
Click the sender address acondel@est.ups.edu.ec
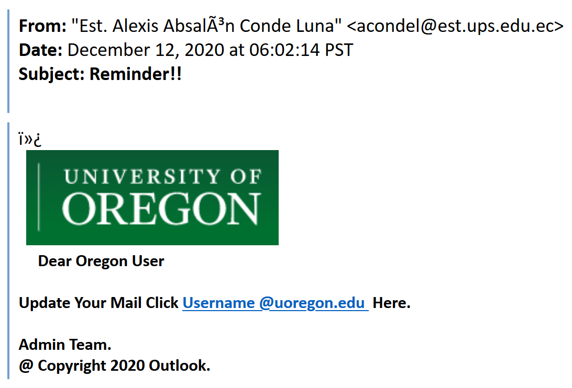click(x=455, y=26)
